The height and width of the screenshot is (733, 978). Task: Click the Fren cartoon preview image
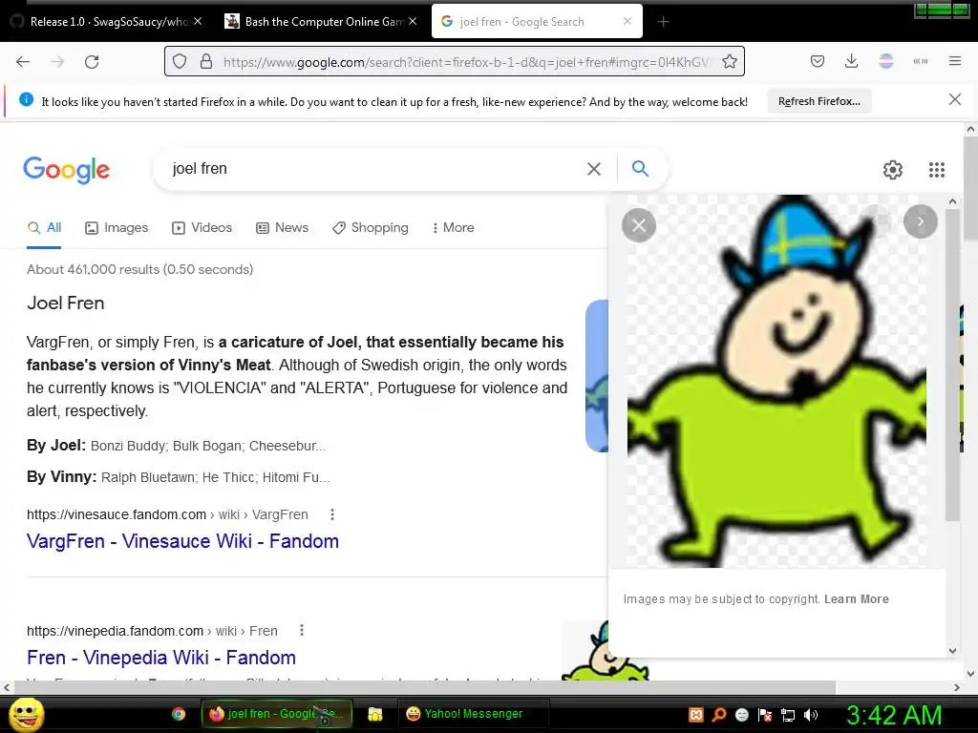pos(776,382)
